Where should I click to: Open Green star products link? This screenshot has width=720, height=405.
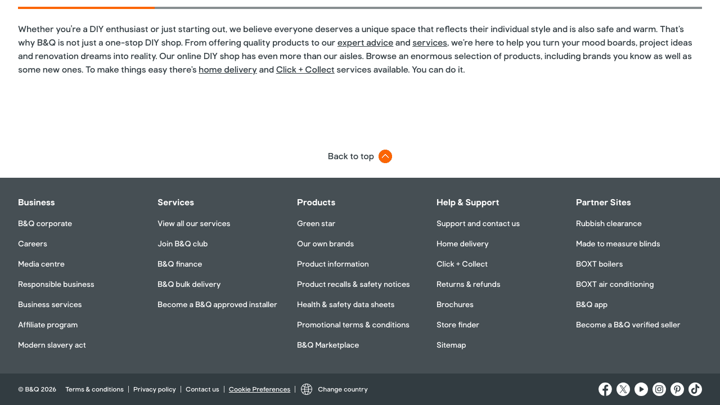point(316,224)
